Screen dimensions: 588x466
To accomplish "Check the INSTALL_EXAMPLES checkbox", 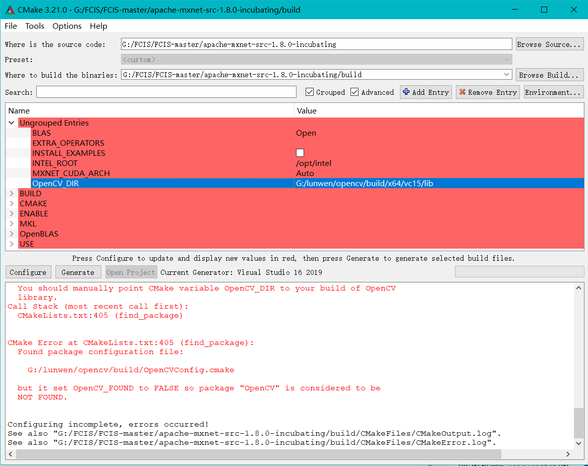I will (300, 153).
